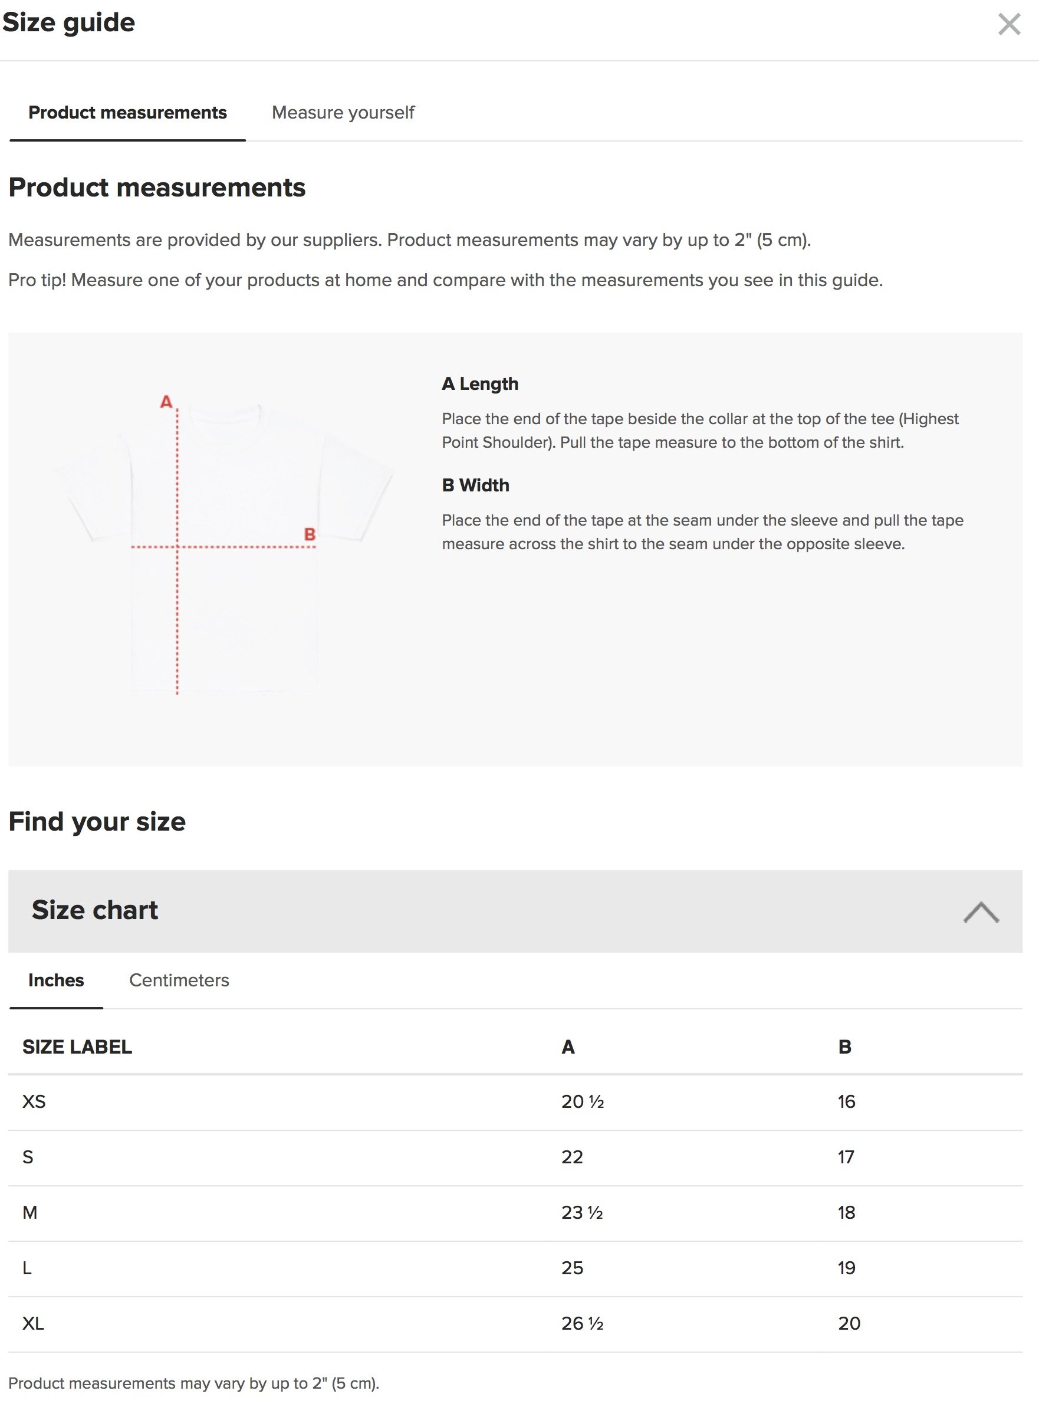Click the XS size row label
The height and width of the screenshot is (1417, 1039).
pos(34,1101)
